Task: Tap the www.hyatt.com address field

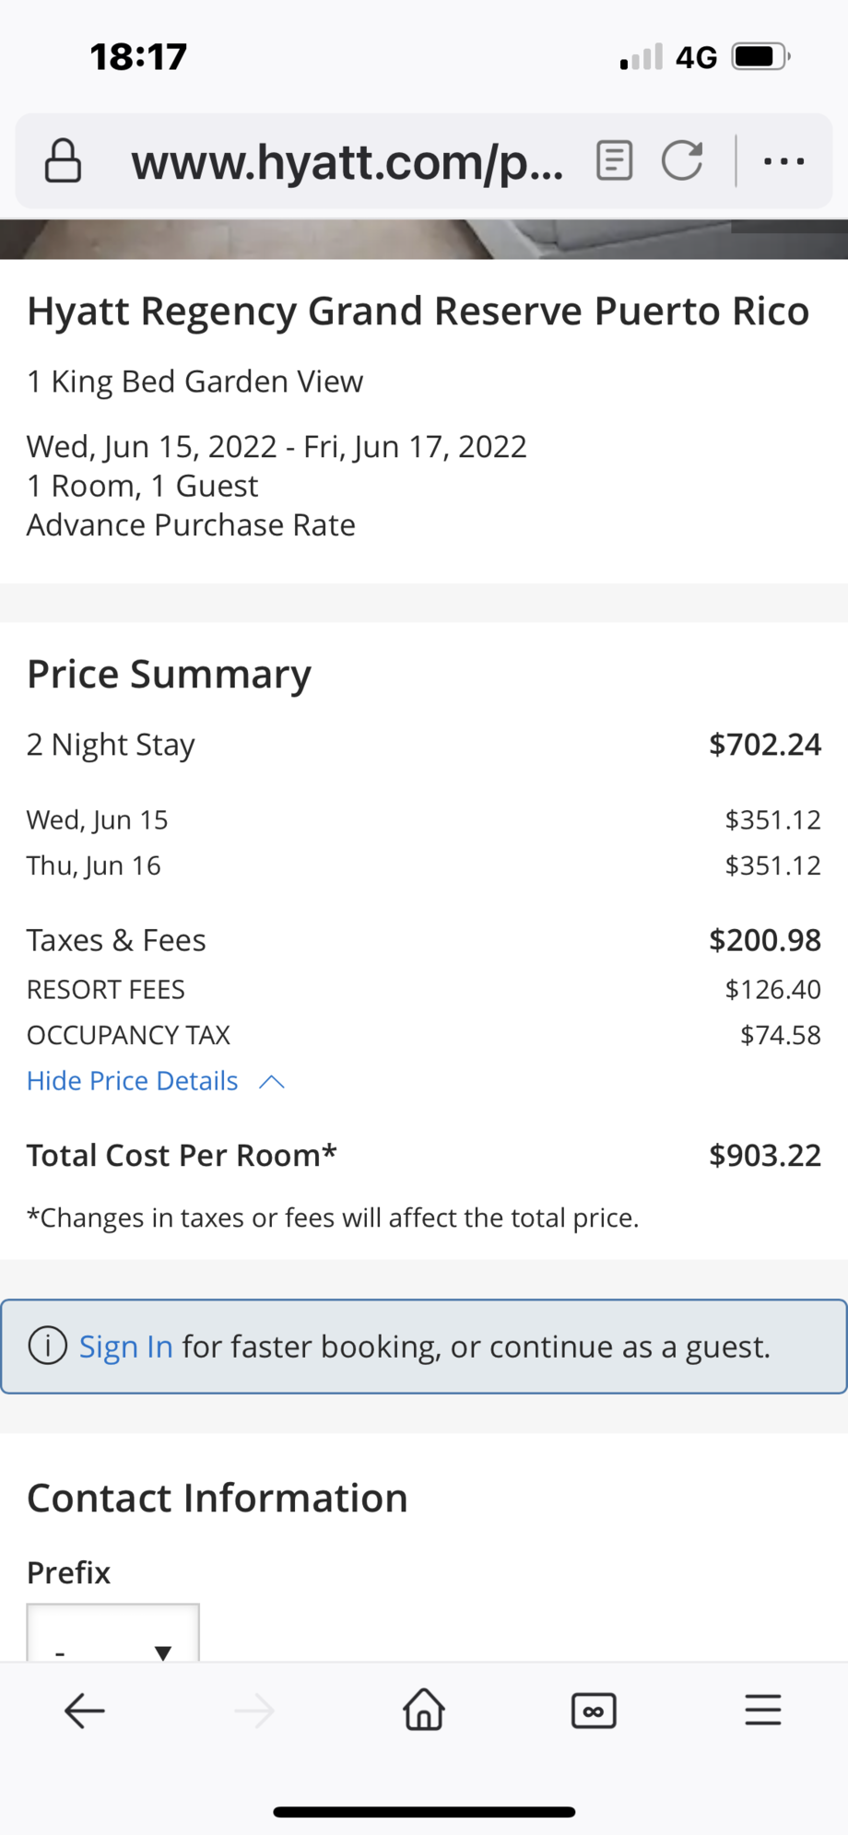Action: point(347,162)
